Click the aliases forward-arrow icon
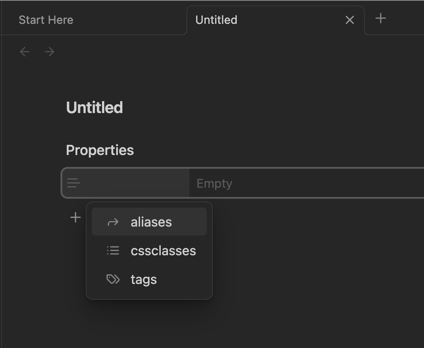The width and height of the screenshot is (424, 348). coord(113,222)
